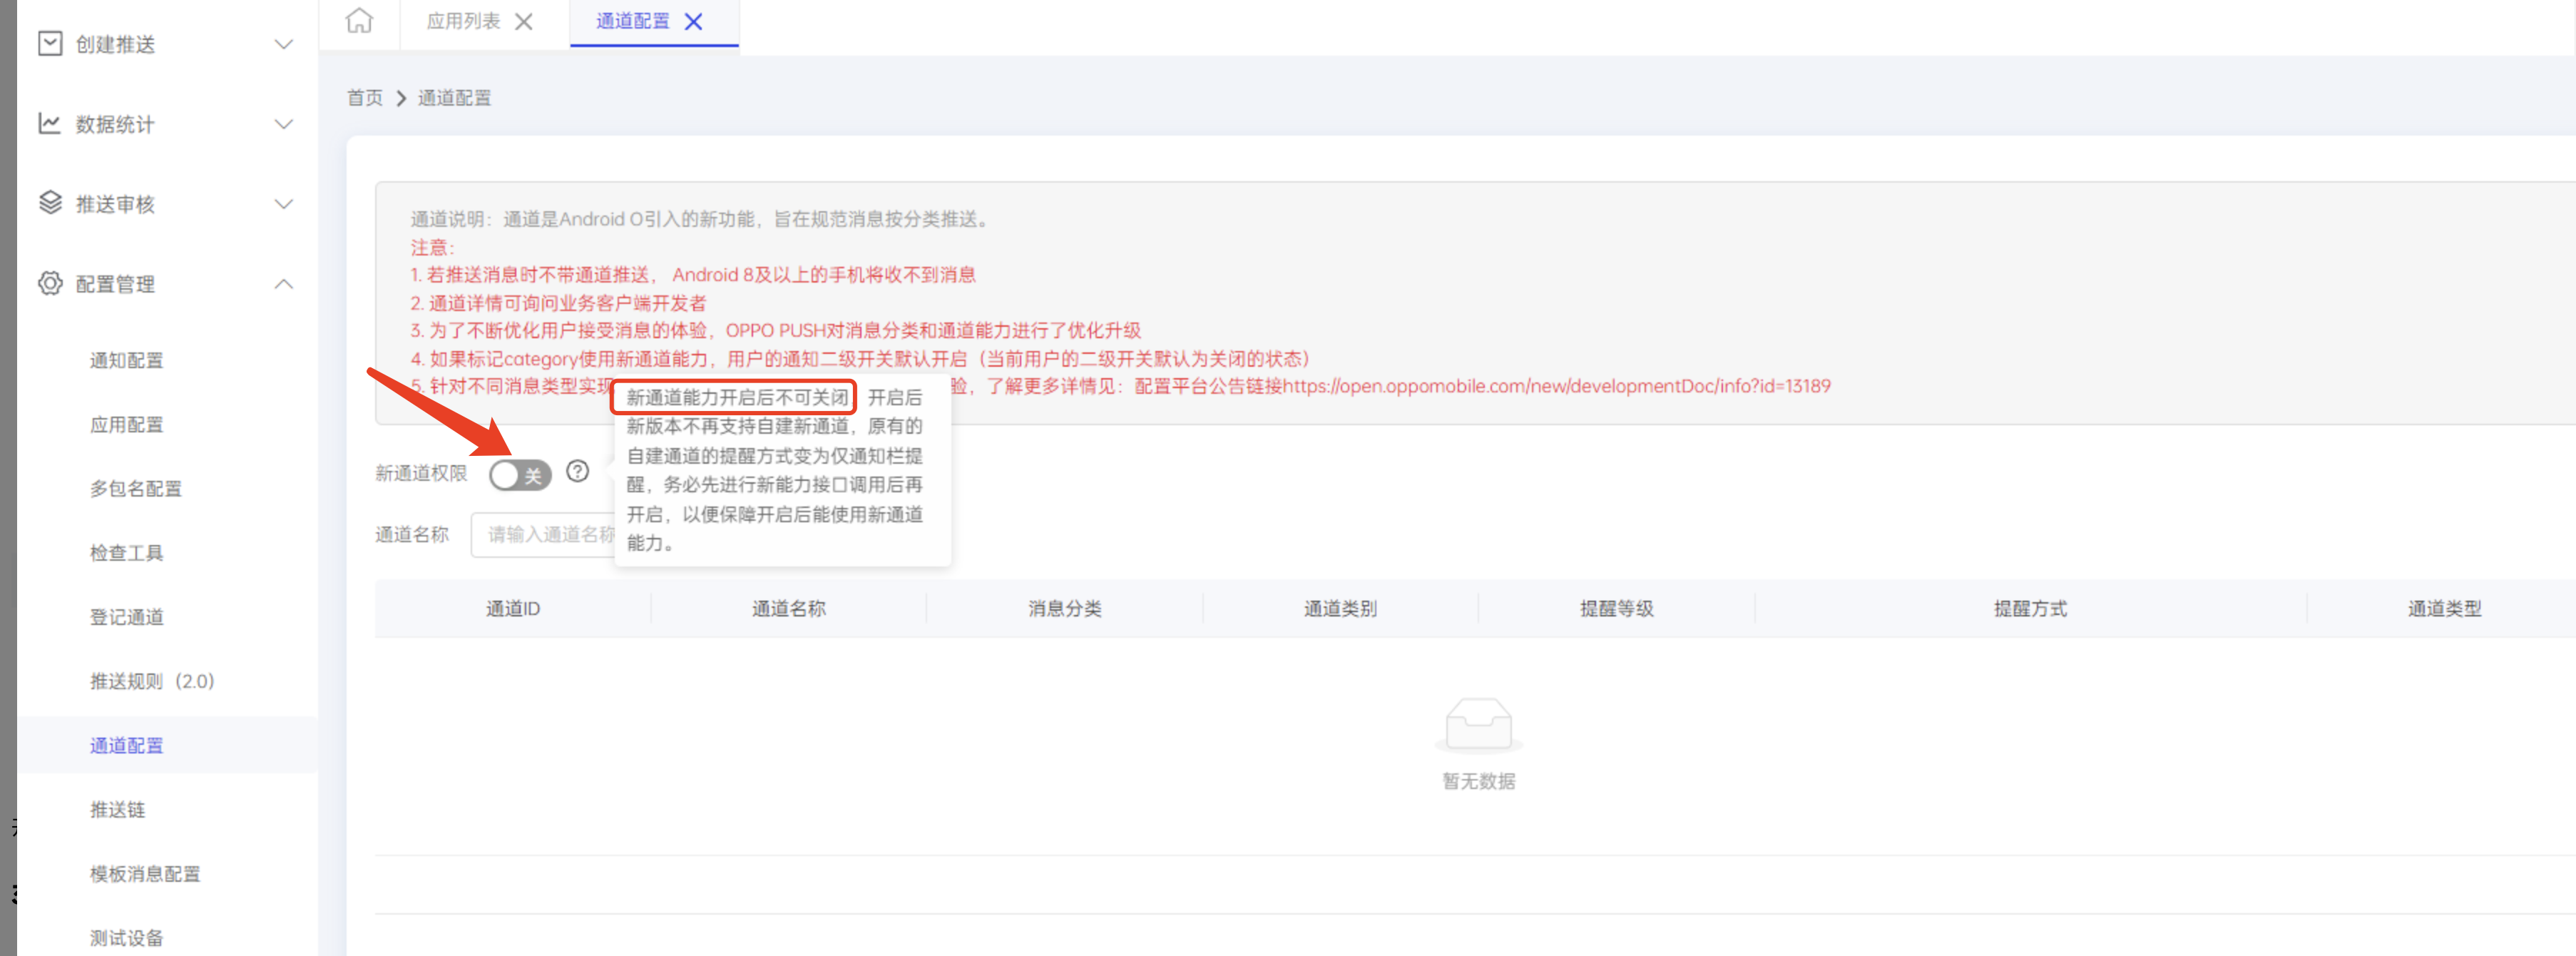Open the open.oppomobile.com documentation link
The image size is (2576, 956).
(x=1556, y=386)
